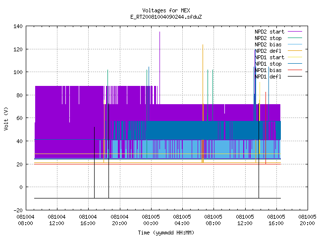The height and width of the screenshot is (237, 317).
Task: Click the 'NPD1 defl' legend label
Action: click(268, 77)
